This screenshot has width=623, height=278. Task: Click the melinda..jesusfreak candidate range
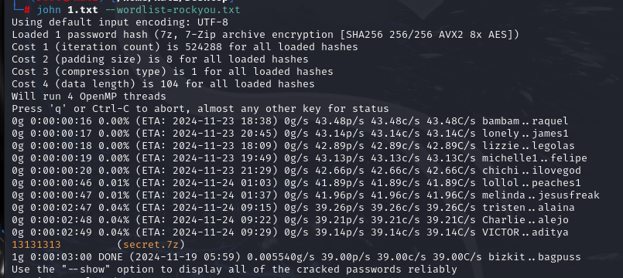click(x=540, y=195)
